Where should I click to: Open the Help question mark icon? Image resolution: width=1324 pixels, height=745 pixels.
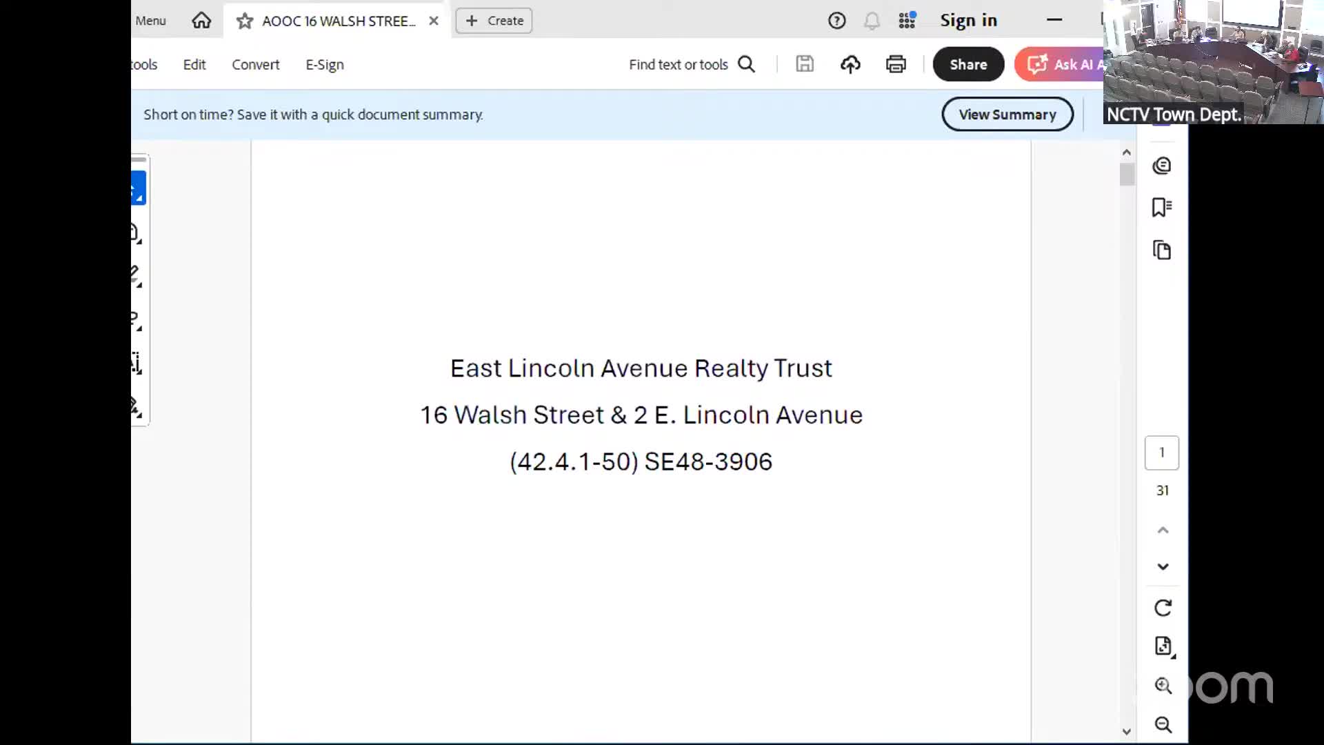click(836, 21)
